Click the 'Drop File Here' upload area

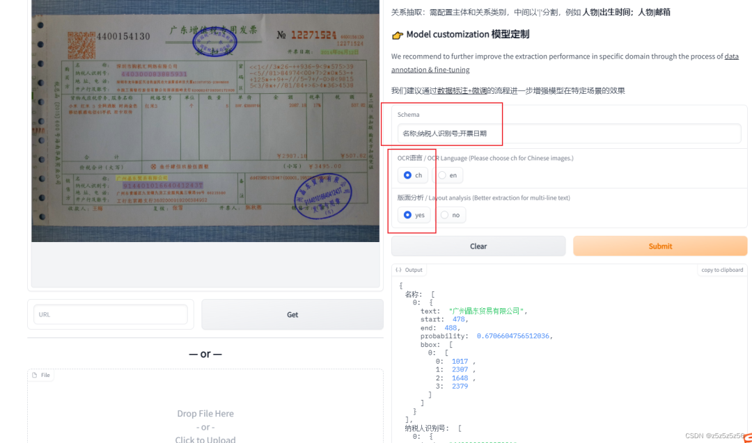205,414
